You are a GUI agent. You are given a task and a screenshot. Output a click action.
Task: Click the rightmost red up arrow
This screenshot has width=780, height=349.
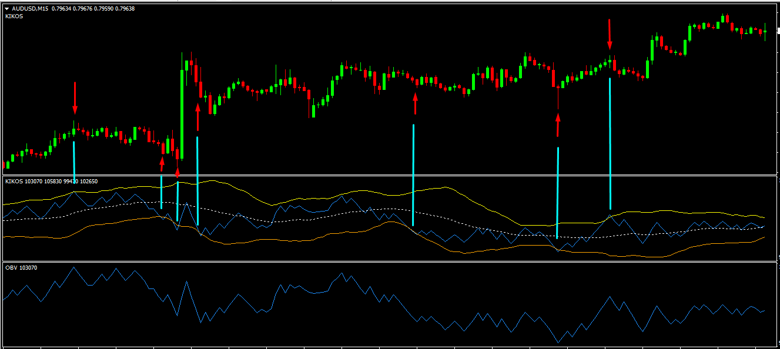pos(557,125)
